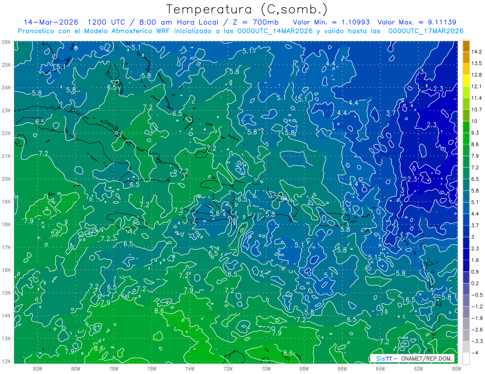Click the '13N' latitude axis label

point(6,338)
